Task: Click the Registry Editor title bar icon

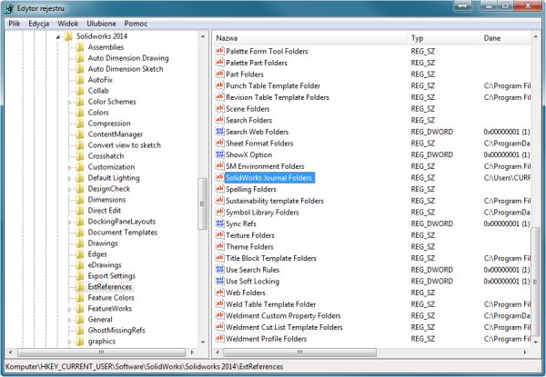Action: [x=9, y=8]
